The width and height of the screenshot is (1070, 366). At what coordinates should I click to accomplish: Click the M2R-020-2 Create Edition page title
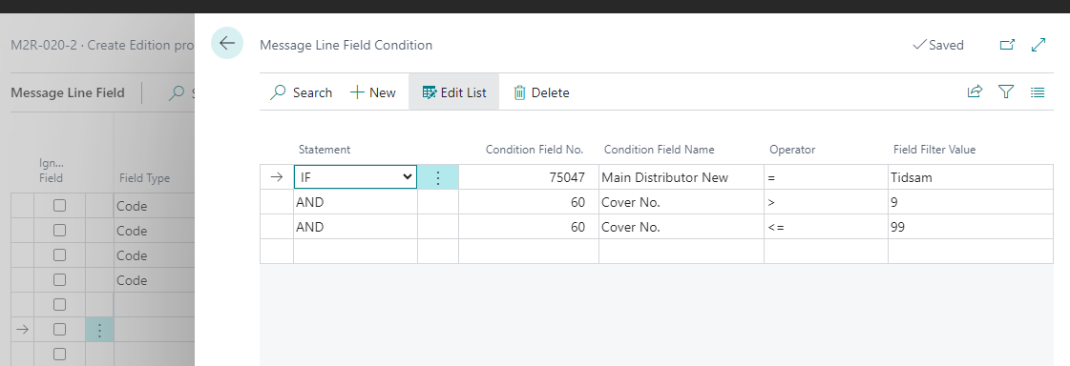pyautogui.click(x=102, y=45)
